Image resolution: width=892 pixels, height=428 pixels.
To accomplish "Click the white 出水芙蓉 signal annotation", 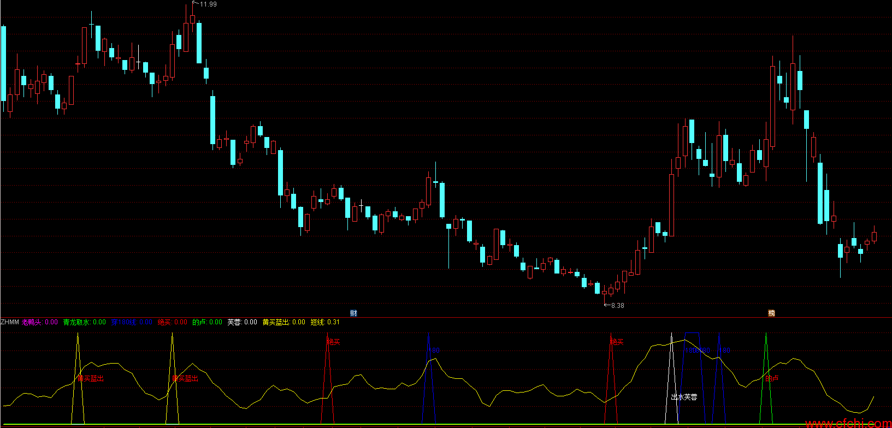I will 684,397.
